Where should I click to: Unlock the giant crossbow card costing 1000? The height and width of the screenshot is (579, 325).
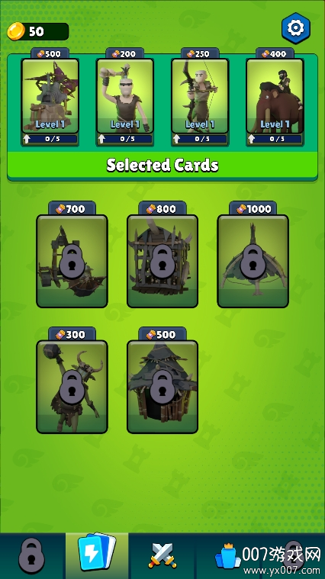pos(253,261)
